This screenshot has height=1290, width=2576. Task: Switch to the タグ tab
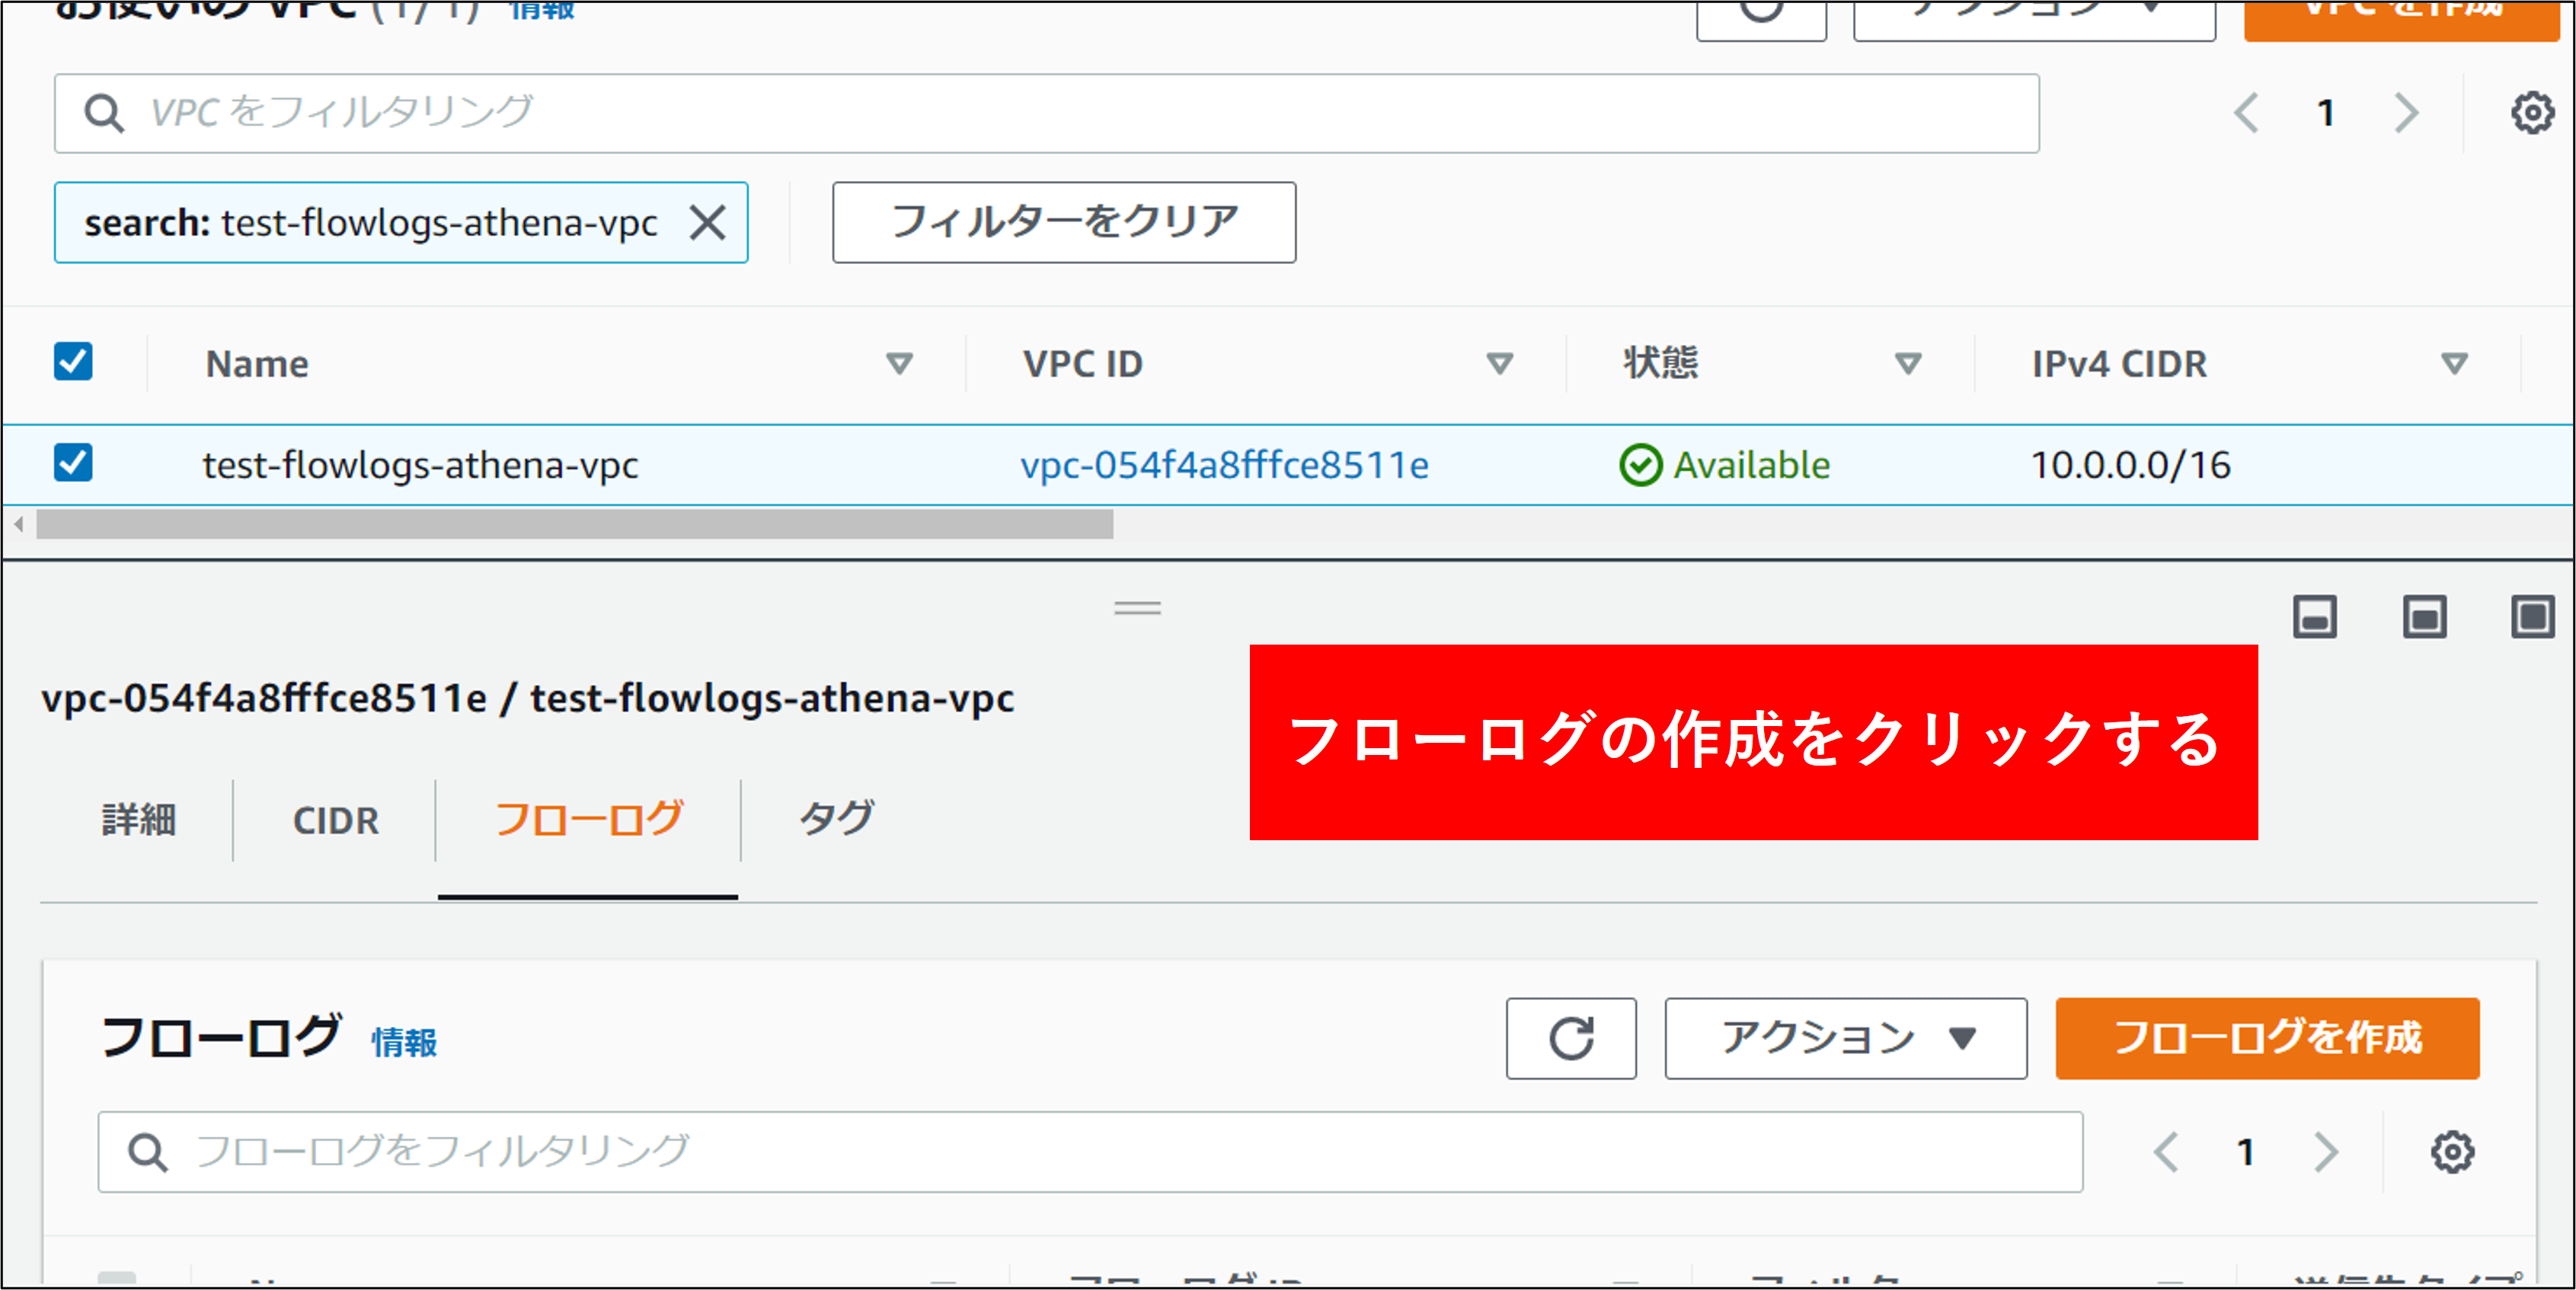pyautogui.click(x=836, y=820)
